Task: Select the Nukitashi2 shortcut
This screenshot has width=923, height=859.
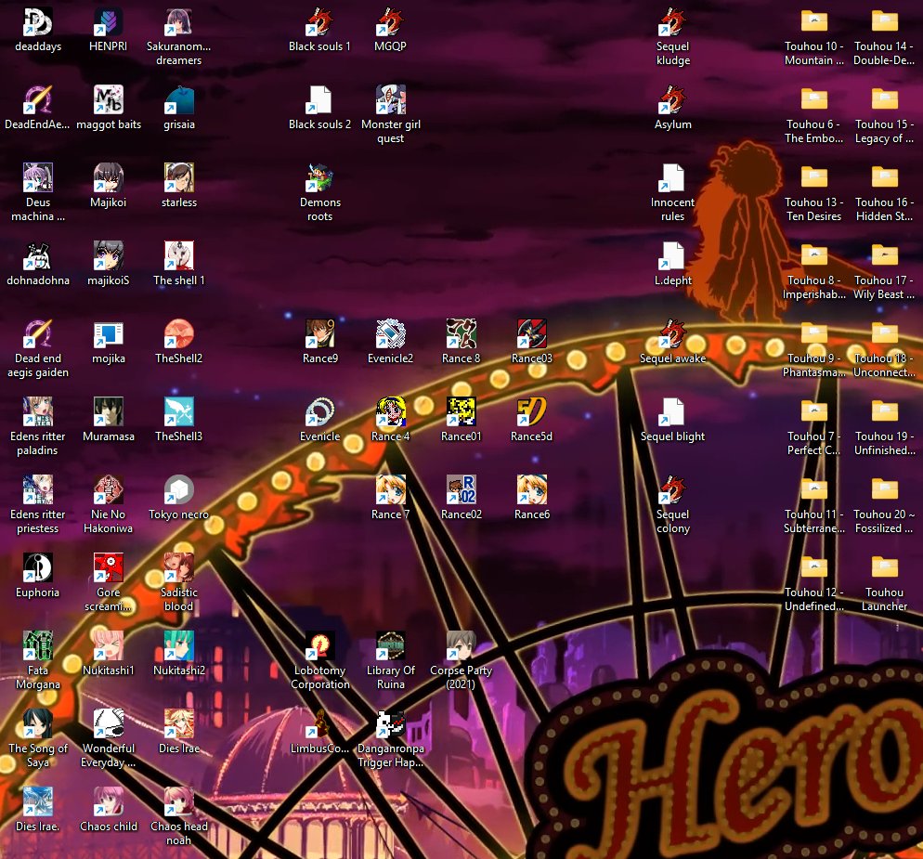Action: coord(179,645)
